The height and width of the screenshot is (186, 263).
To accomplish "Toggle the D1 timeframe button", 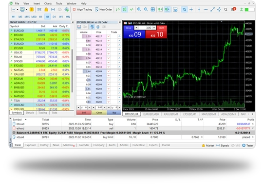I will click(54, 17).
